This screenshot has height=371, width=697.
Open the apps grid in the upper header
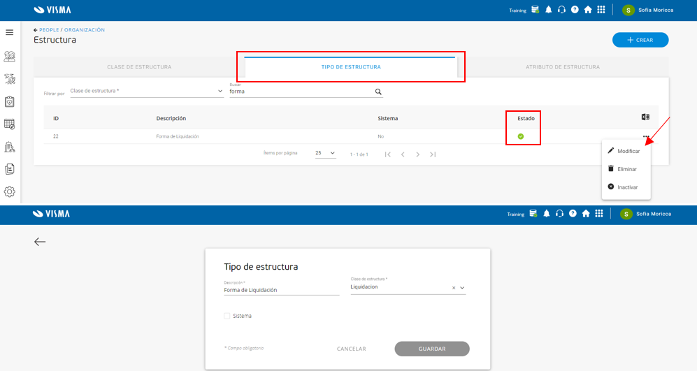tap(601, 9)
